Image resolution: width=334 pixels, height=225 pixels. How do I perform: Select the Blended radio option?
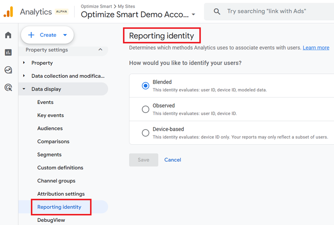coord(146,85)
